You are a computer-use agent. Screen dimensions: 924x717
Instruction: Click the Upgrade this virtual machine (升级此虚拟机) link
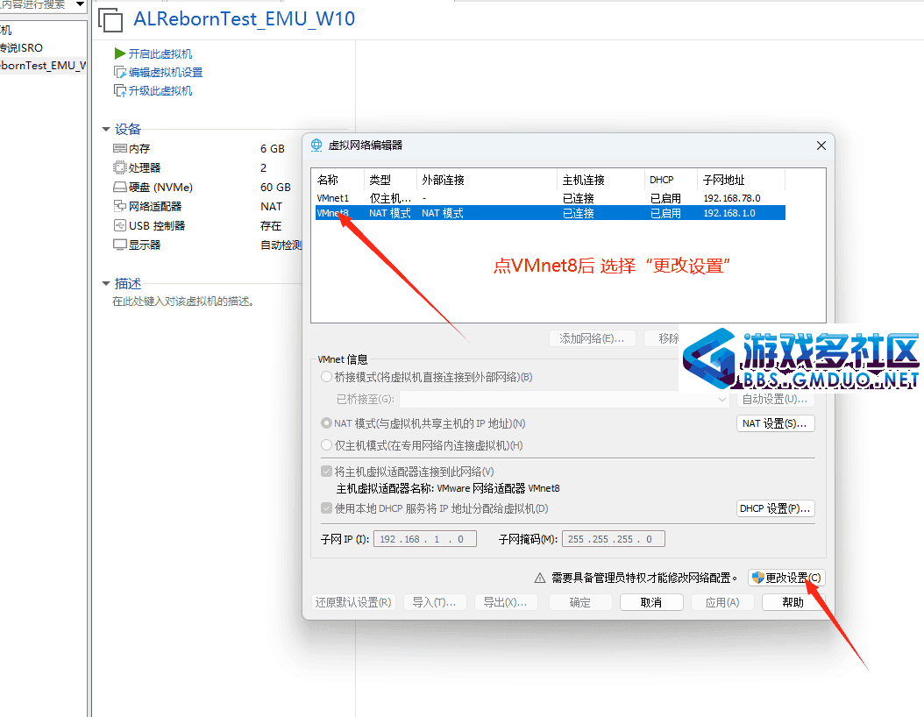click(160, 91)
